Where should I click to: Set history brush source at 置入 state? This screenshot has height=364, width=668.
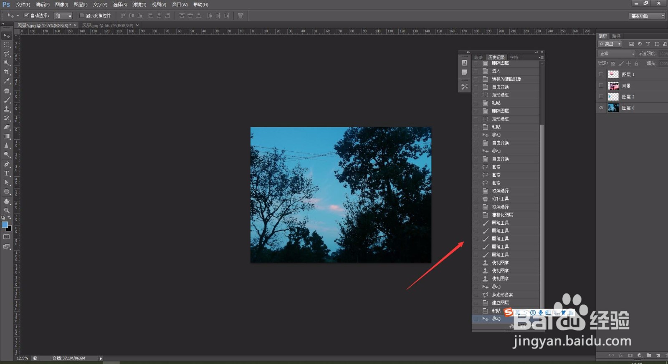click(476, 71)
